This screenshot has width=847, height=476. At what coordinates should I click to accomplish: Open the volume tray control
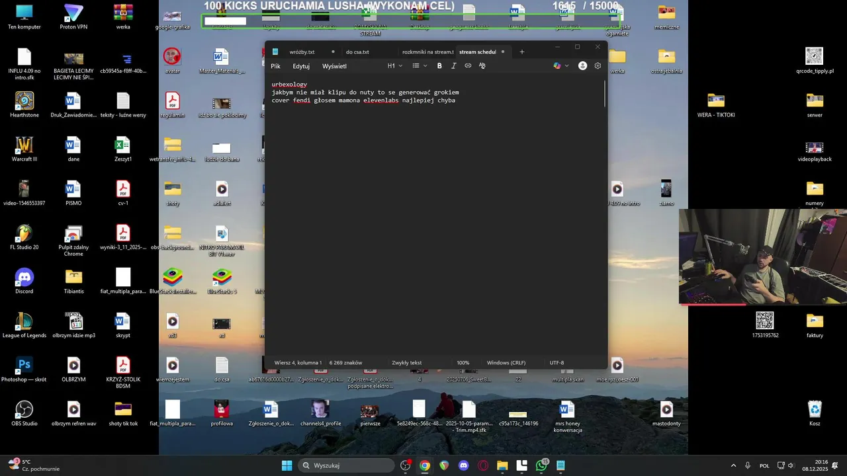pyautogui.click(x=791, y=465)
